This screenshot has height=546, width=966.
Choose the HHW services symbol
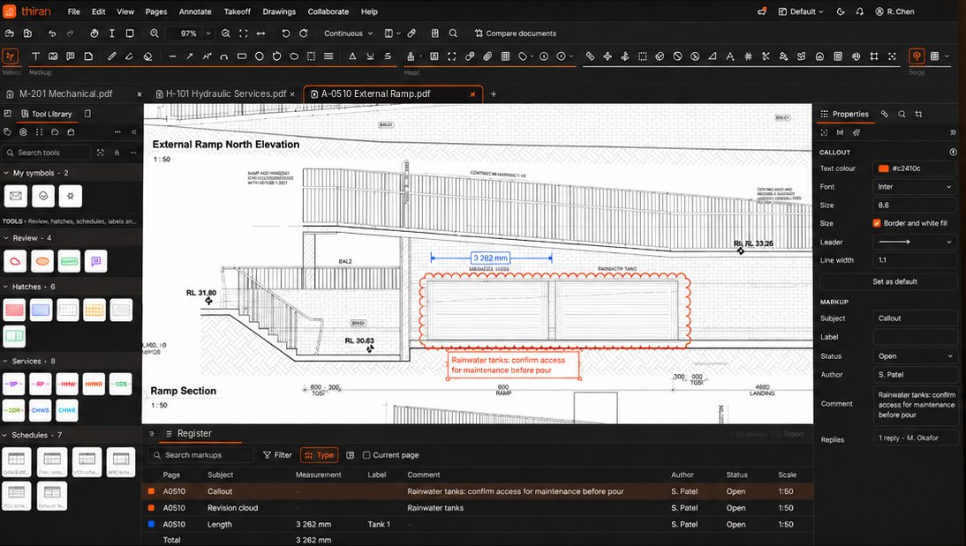click(x=68, y=384)
